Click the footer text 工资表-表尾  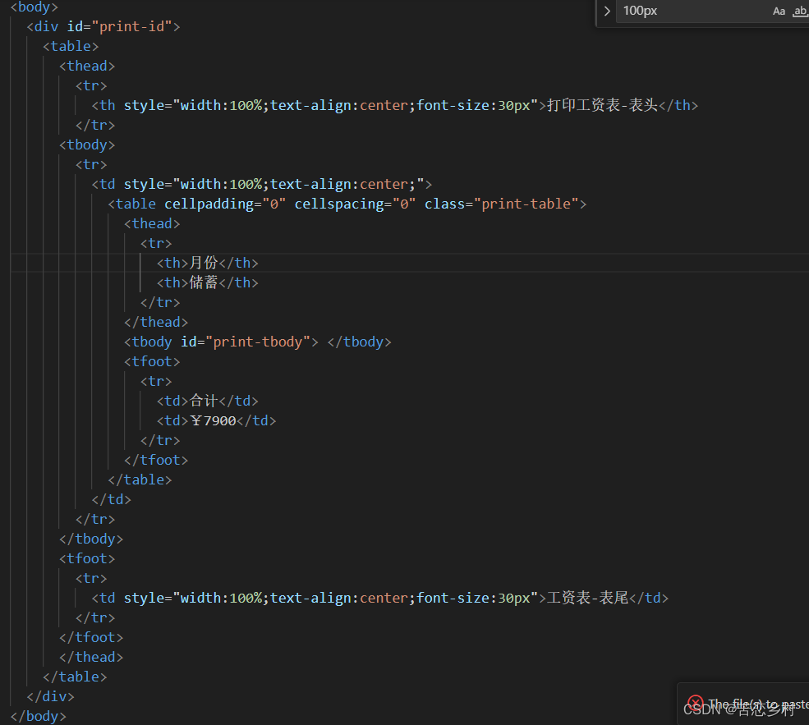588,598
